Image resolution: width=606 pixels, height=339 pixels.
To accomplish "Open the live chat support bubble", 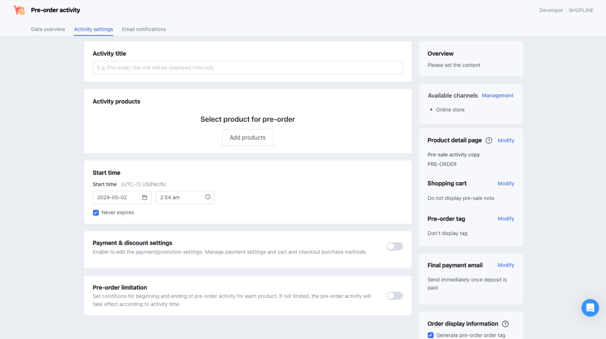I will [590, 308].
